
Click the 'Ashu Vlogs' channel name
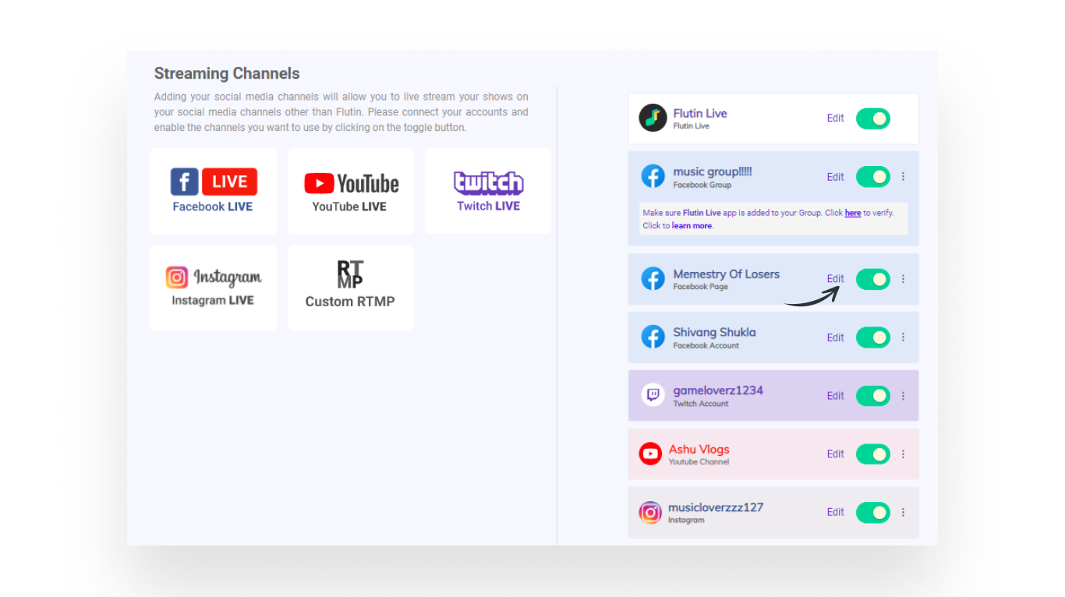(x=699, y=450)
